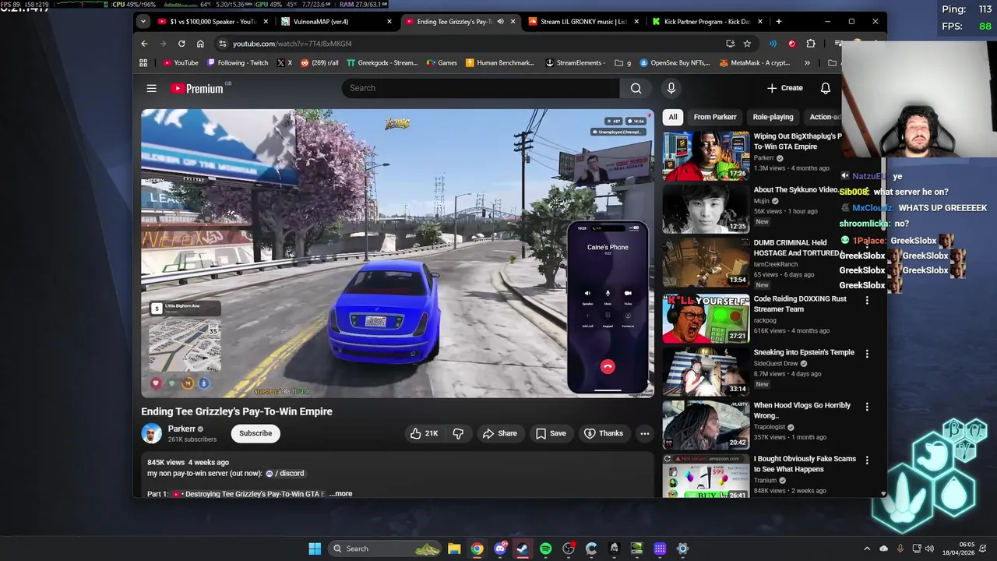Open the Windows Start menu
997x561 pixels.
tap(315, 549)
